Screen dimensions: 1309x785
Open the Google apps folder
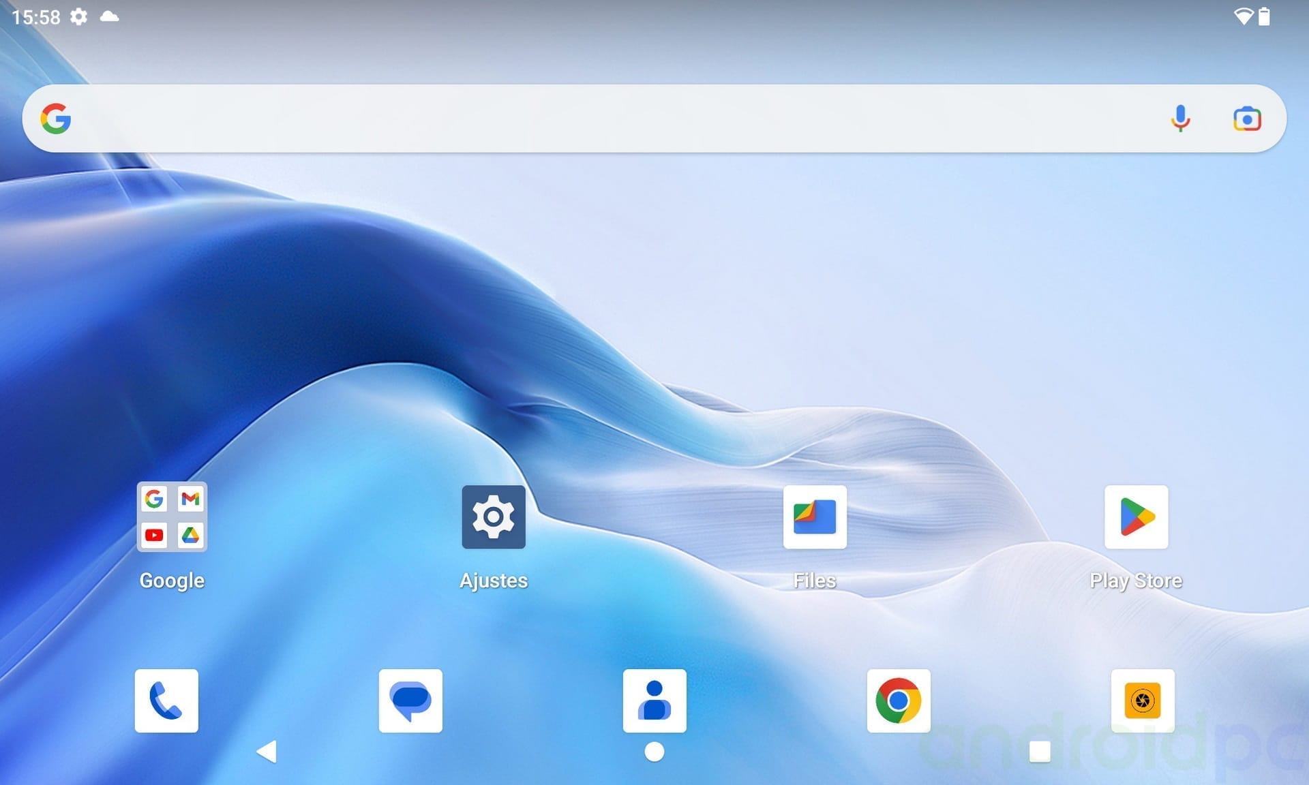click(x=172, y=517)
